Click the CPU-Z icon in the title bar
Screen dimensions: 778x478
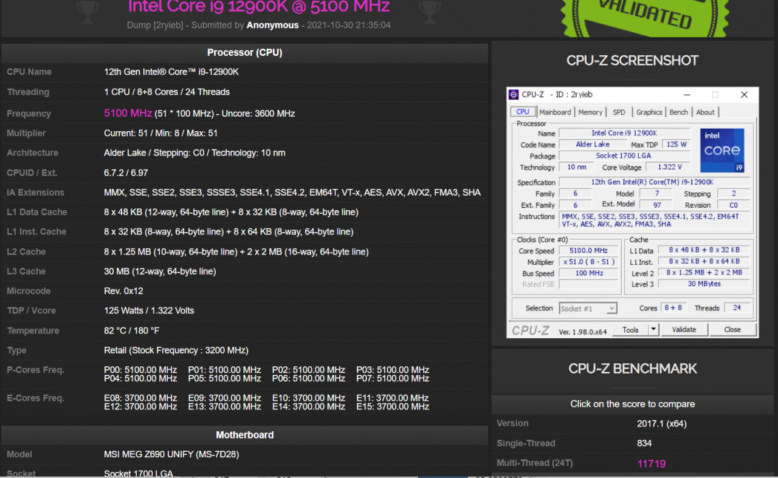[x=514, y=94]
